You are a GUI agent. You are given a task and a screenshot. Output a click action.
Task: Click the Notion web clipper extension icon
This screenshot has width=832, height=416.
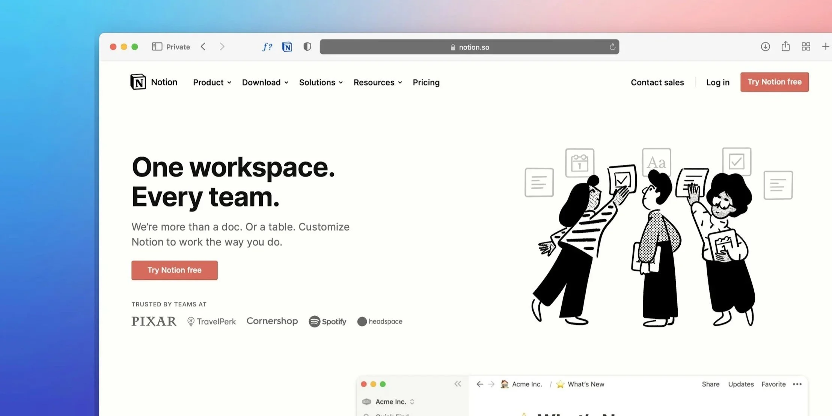click(287, 47)
